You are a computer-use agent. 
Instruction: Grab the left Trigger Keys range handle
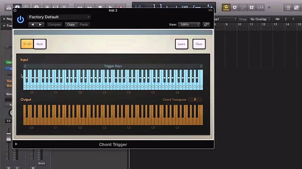tap(25, 66)
